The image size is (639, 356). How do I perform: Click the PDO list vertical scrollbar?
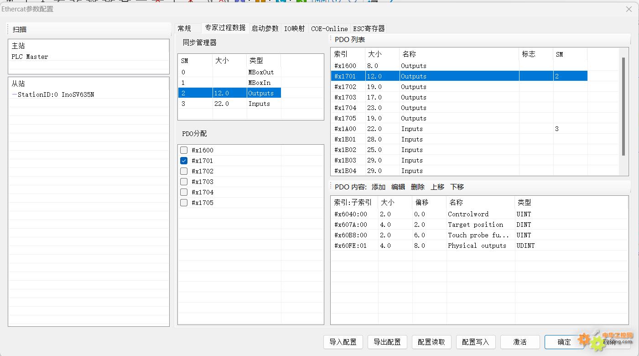(623, 106)
